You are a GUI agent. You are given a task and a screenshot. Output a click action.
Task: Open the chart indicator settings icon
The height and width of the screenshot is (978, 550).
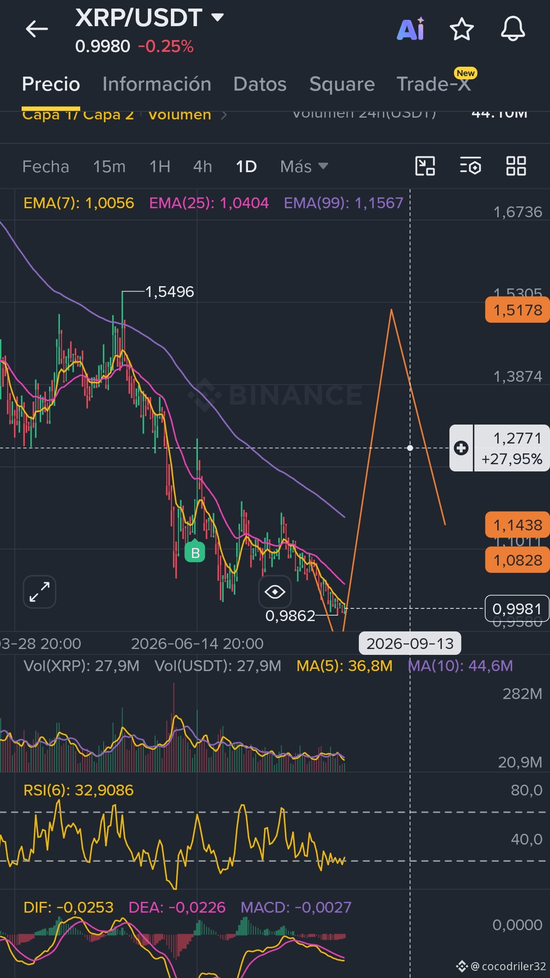click(471, 166)
